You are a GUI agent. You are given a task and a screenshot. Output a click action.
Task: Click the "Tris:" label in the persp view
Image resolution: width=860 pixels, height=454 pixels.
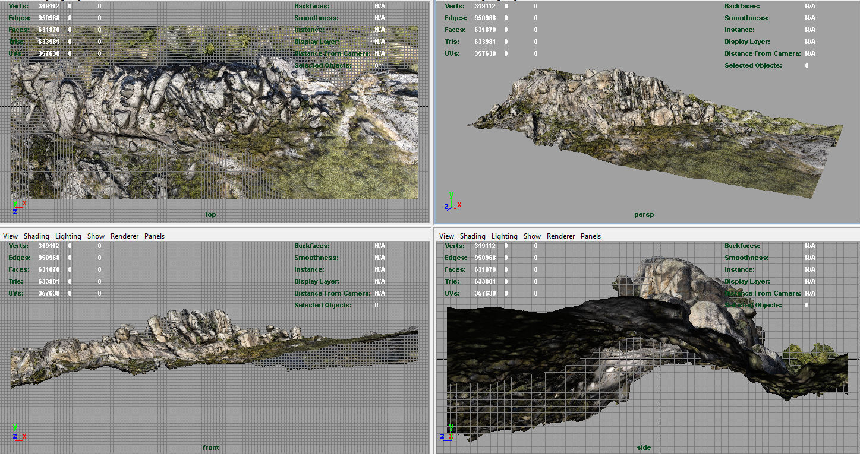pyautogui.click(x=452, y=42)
